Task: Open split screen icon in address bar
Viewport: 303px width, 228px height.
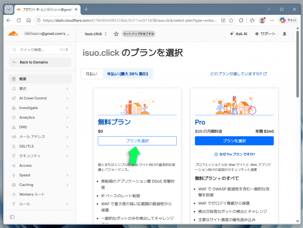Action: (223, 20)
